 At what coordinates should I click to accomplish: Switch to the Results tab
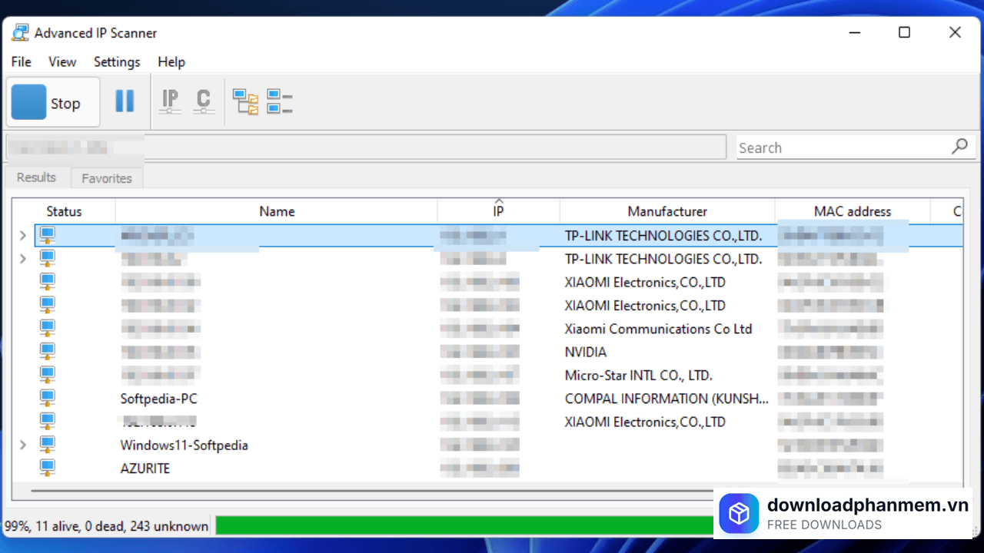point(36,177)
